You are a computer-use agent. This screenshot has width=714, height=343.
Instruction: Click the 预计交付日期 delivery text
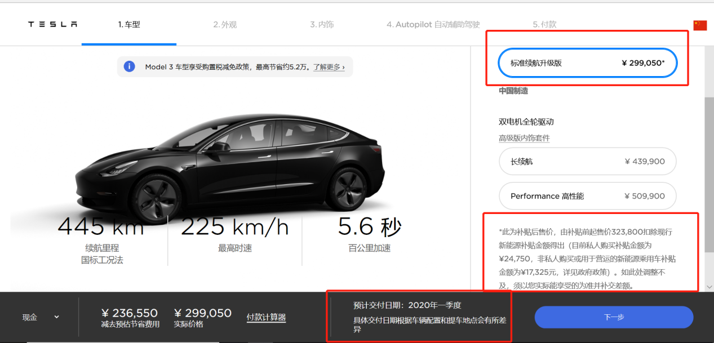pos(407,306)
